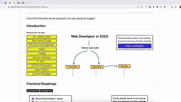Select the Character Encodings box
This screenshot has height=102, width=181.
tap(42, 74)
